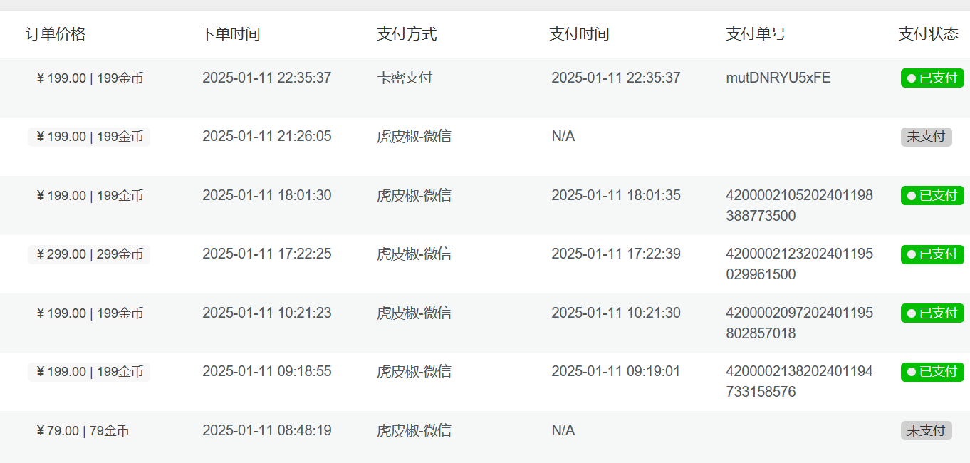Click payment number 4200002123202401195029961500

point(799,264)
